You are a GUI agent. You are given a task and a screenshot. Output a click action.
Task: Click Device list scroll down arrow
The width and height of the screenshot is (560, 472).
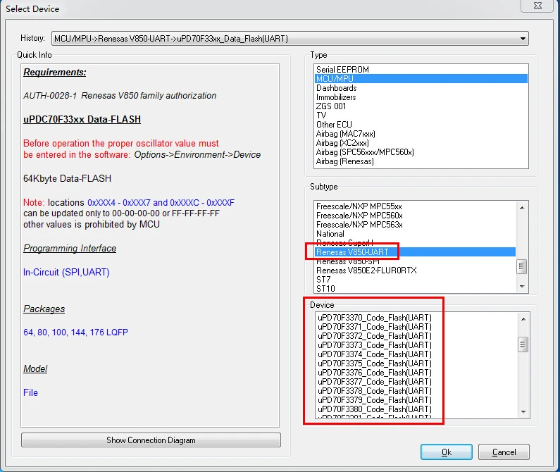tap(523, 412)
